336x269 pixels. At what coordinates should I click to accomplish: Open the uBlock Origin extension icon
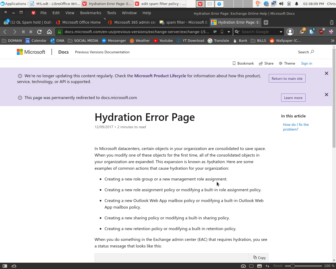tap(322, 32)
